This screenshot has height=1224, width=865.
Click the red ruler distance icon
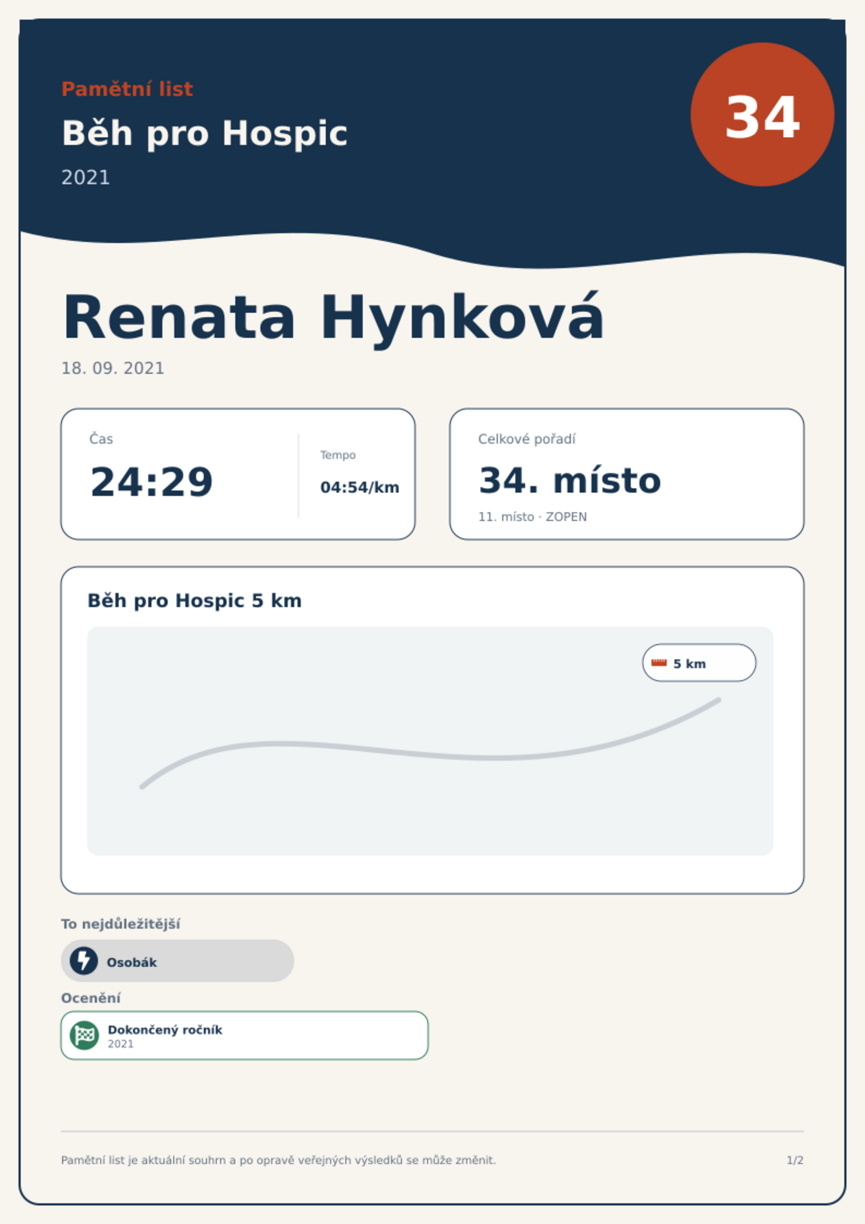659,663
